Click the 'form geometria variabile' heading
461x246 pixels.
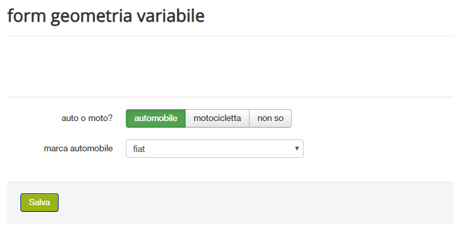(106, 16)
